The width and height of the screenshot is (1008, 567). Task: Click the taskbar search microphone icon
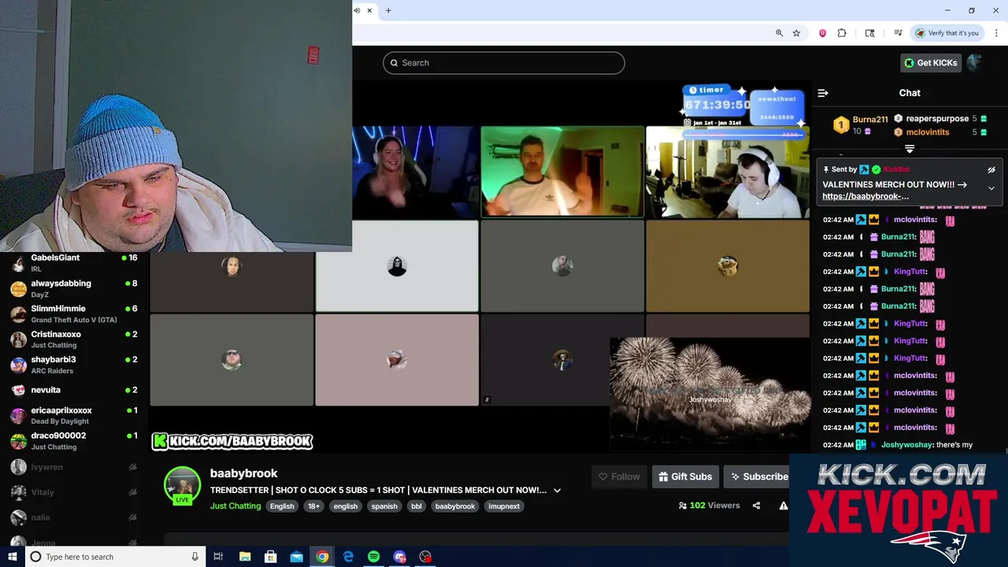[195, 557]
